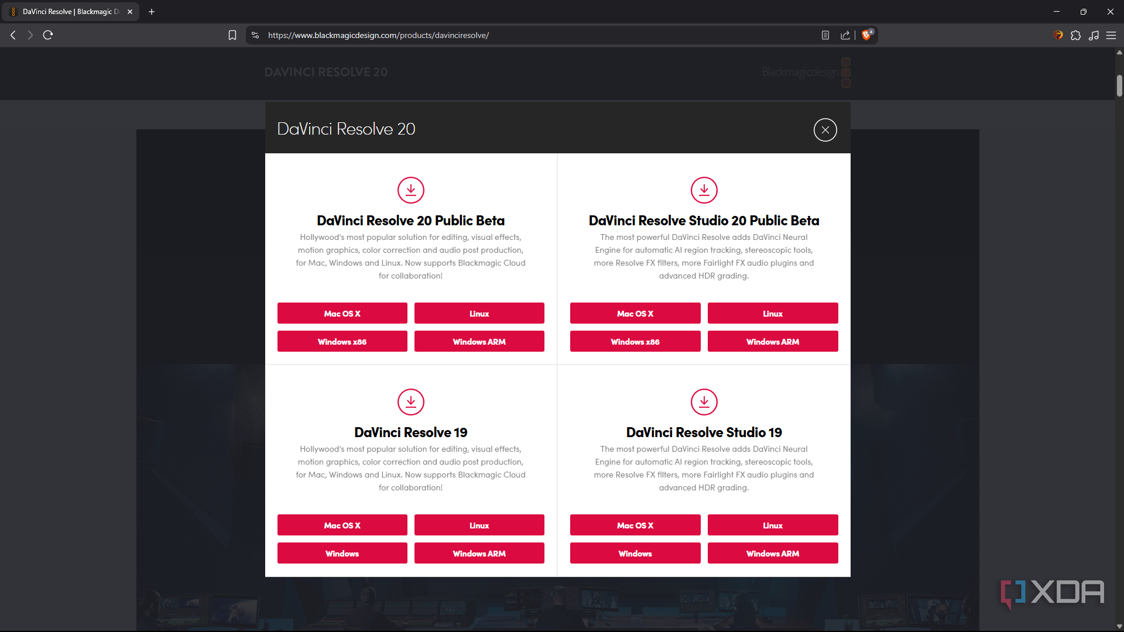The height and width of the screenshot is (632, 1124).
Task: Download DaVinci Resolve 19 for Linux
Action: [x=479, y=525]
